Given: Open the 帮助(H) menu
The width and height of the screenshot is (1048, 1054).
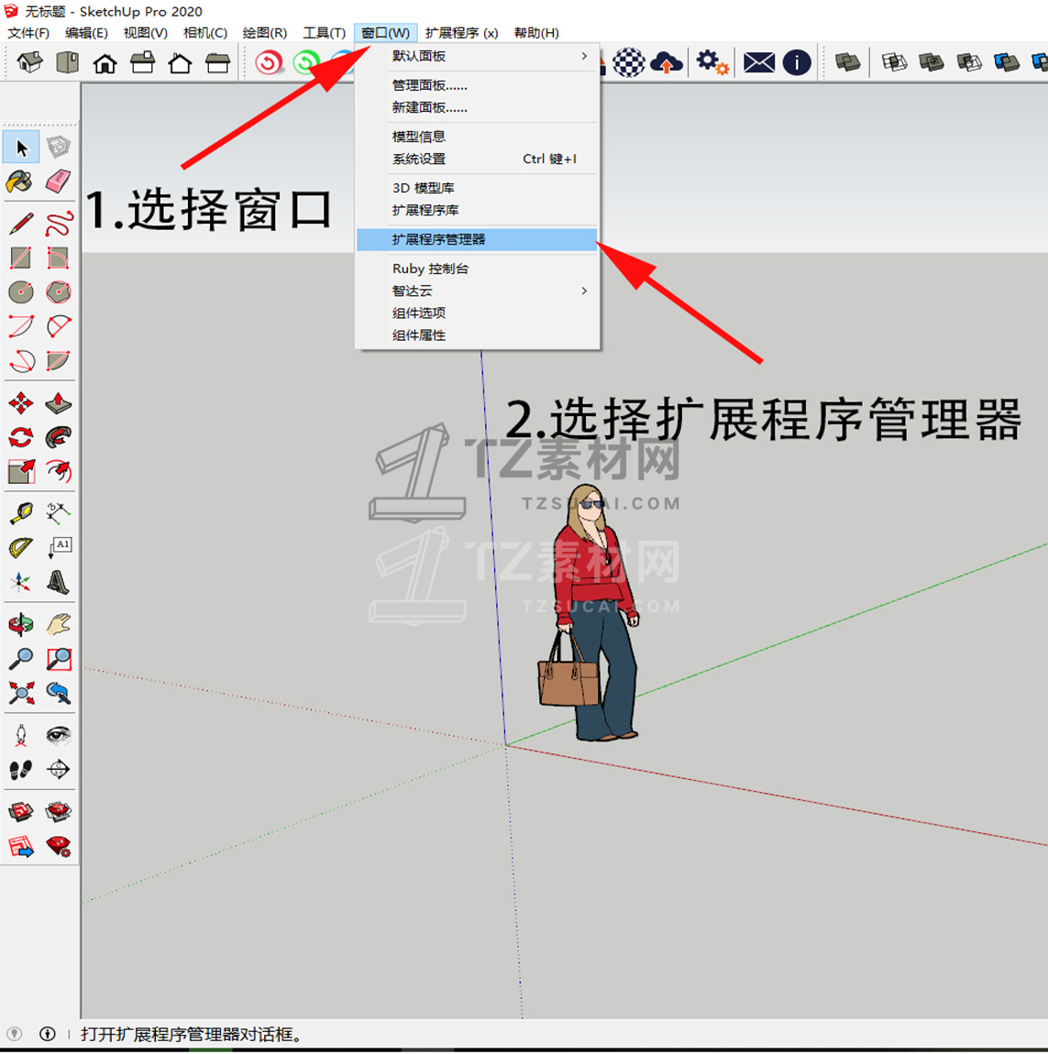Looking at the screenshot, I should click(536, 33).
